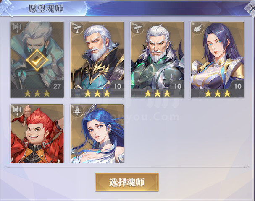255x201 pixels.
Task: Click the golden checkmark on the masked character
Action: 37,60
